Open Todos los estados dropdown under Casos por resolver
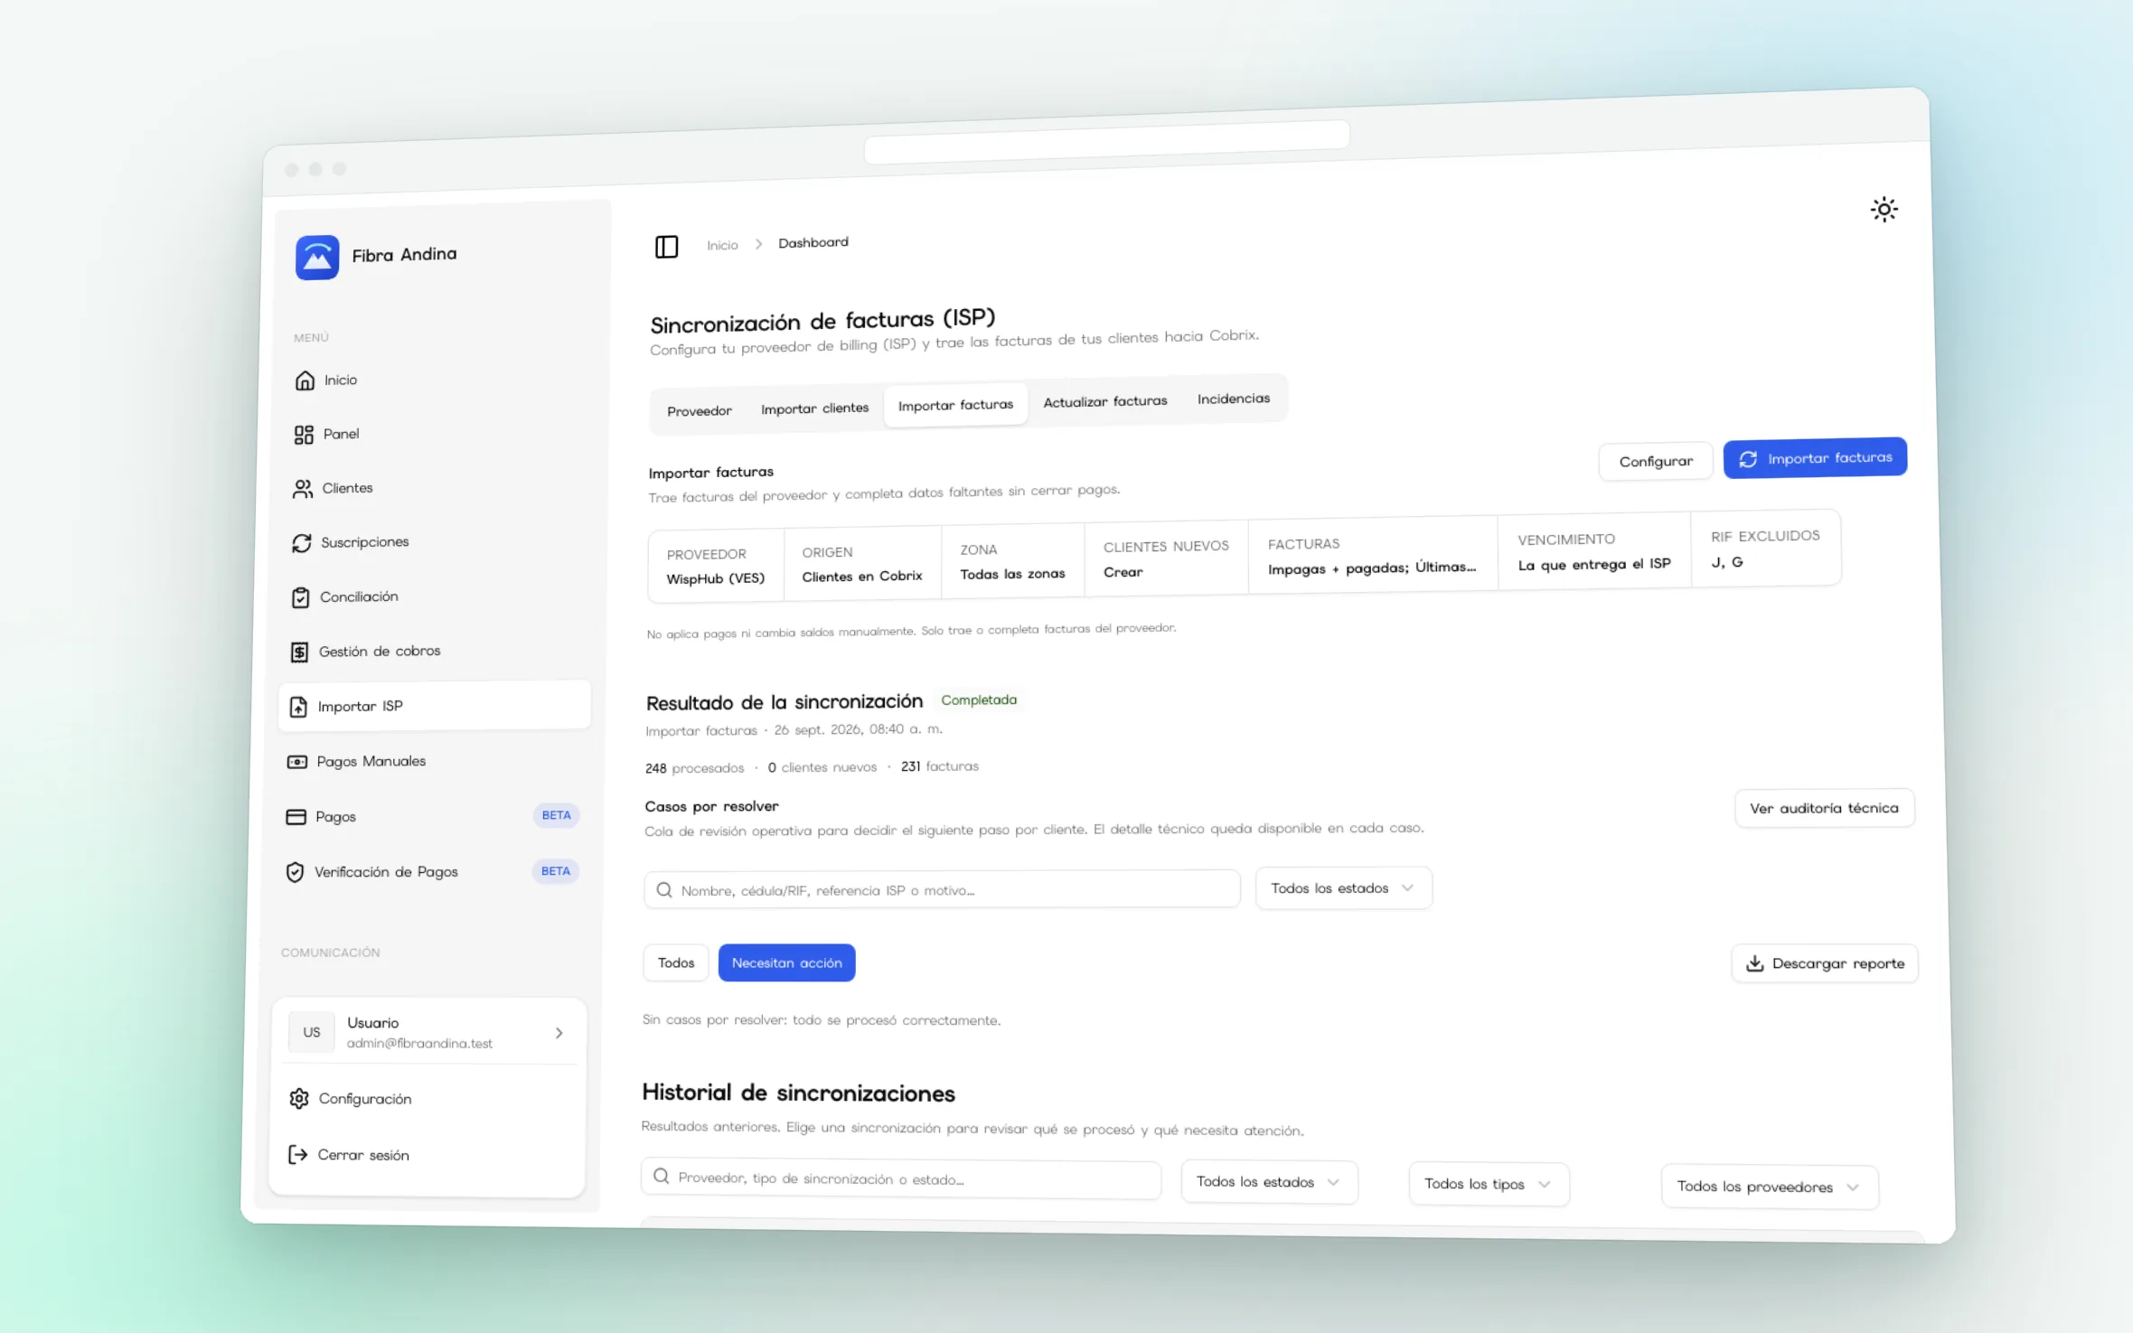Image resolution: width=2133 pixels, height=1333 pixels. point(1343,888)
